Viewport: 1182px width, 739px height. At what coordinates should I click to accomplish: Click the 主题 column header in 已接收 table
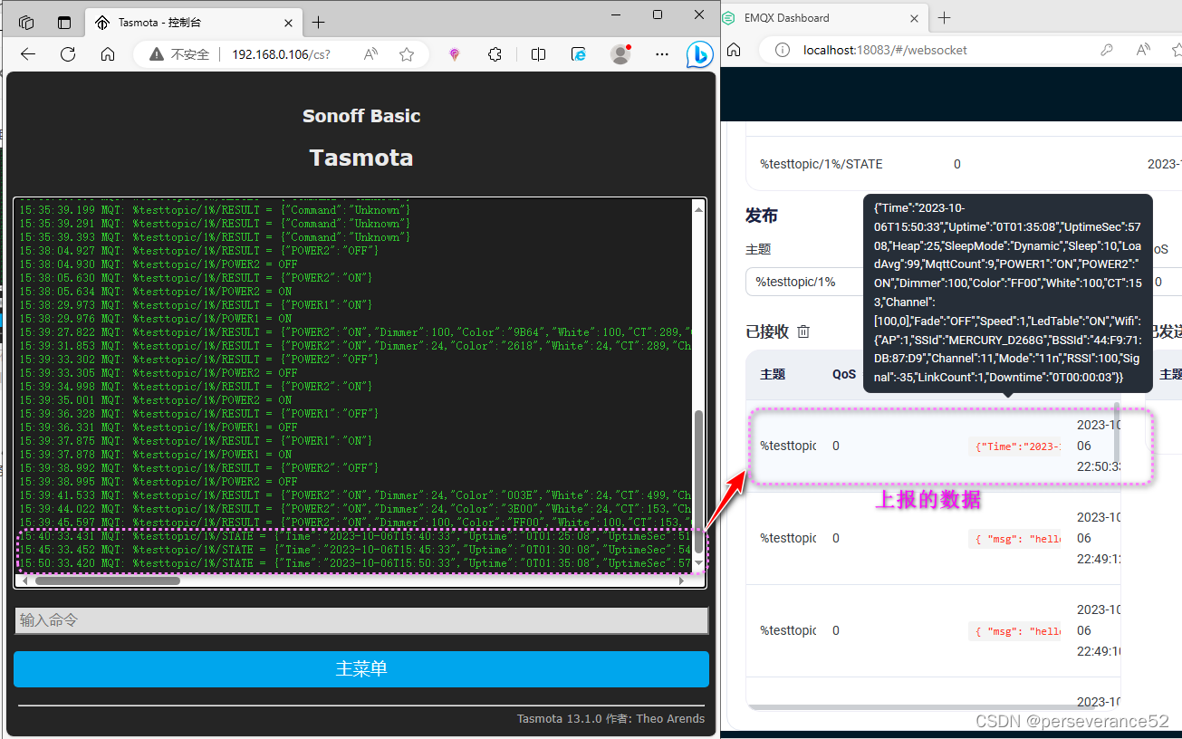(773, 374)
